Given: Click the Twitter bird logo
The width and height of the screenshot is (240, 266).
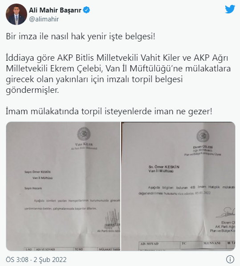Looking at the screenshot, I should pyautogui.click(x=230, y=9).
